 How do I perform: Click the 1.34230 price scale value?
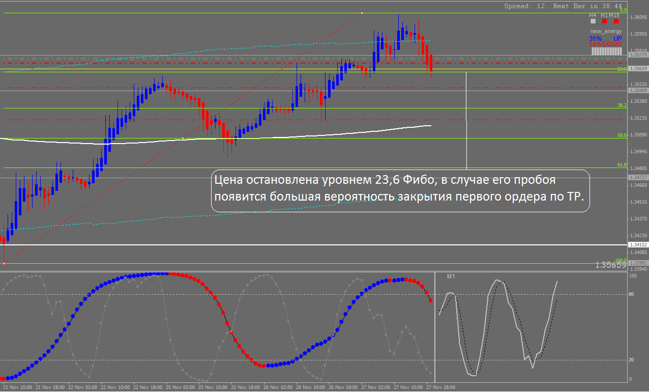[x=638, y=236]
